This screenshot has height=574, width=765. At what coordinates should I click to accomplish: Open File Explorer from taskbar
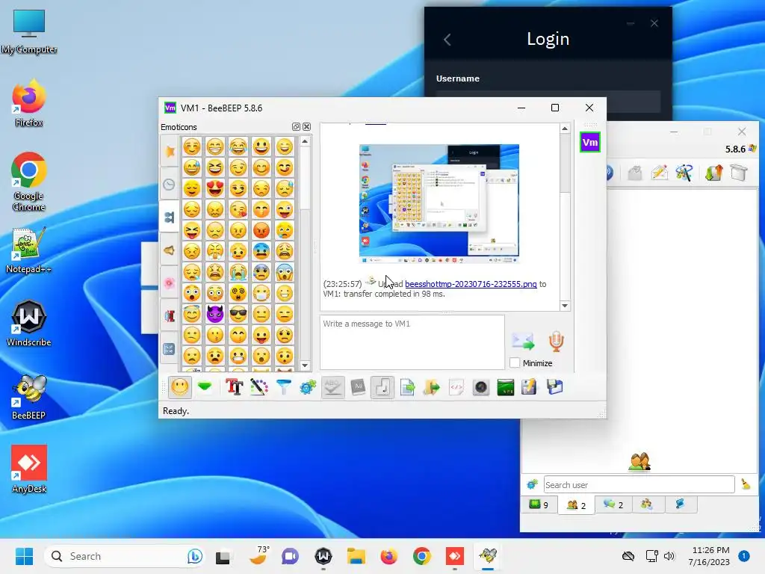click(356, 556)
